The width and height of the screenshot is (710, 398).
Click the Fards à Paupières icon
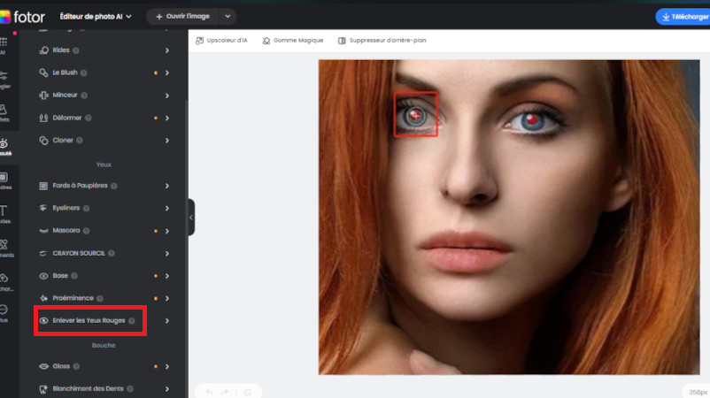(x=43, y=186)
